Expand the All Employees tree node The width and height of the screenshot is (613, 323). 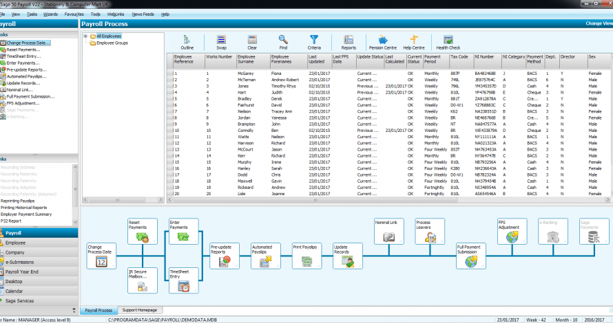pos(85,36)
